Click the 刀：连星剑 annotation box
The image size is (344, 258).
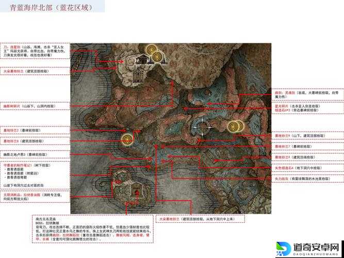tap(35, 51)
